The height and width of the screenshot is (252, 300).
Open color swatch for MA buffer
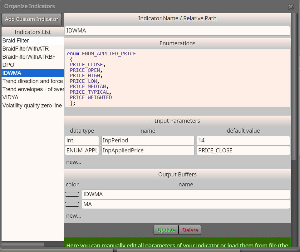point(72,204)
